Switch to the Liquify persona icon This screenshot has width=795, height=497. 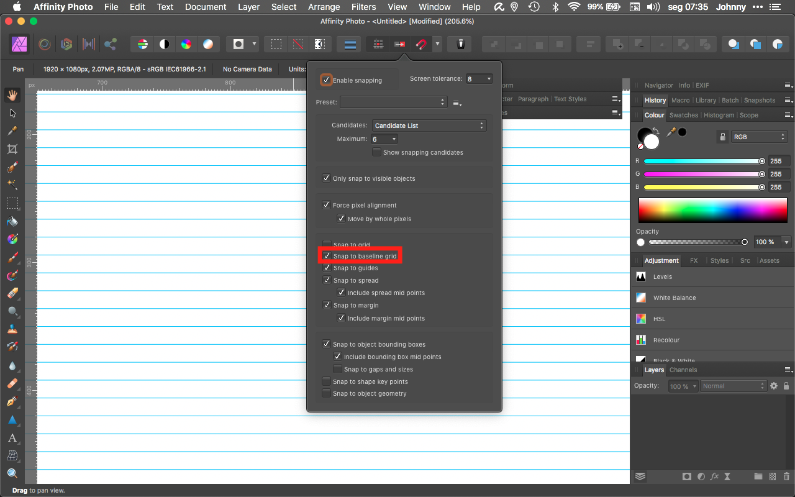pos(44,44)
